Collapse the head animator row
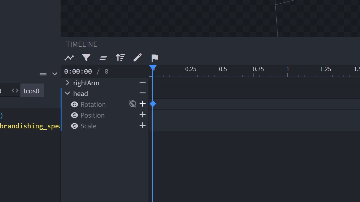This screenshot has height=202, width=360. pyautogui.click(x=67, y=93)
